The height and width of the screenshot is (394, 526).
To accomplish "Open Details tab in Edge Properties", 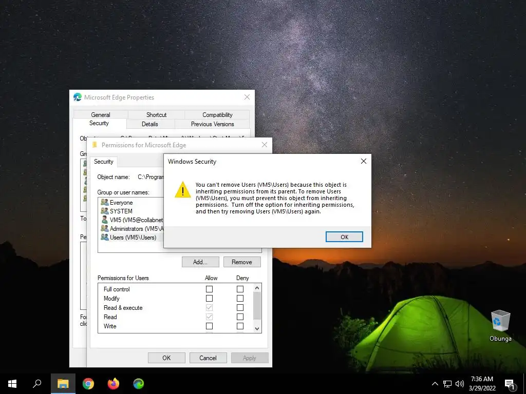I will tap(149, 124).
